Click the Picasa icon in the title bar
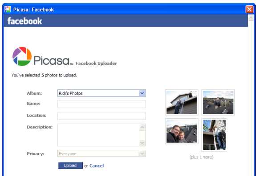 (8, 9)
